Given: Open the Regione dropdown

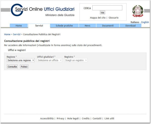Looking at the screenshot, I should [x=21, y=60].
